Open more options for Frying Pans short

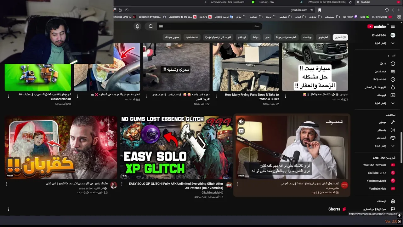(216, 96)
